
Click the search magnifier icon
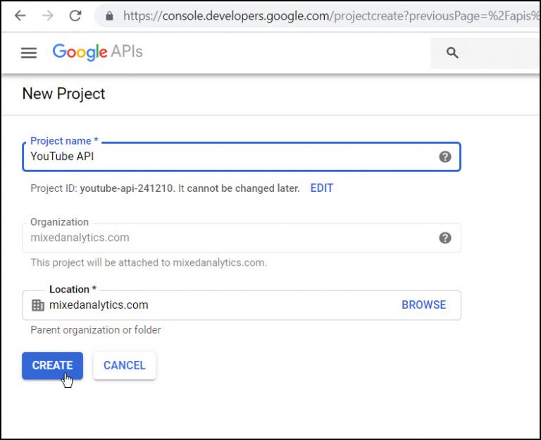[x=452, y=53]
